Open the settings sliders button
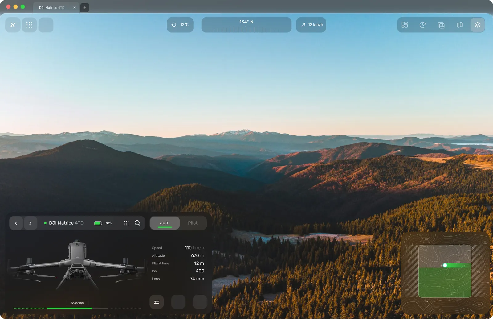The width and height of the screenshot is (493, 319). 157,302
